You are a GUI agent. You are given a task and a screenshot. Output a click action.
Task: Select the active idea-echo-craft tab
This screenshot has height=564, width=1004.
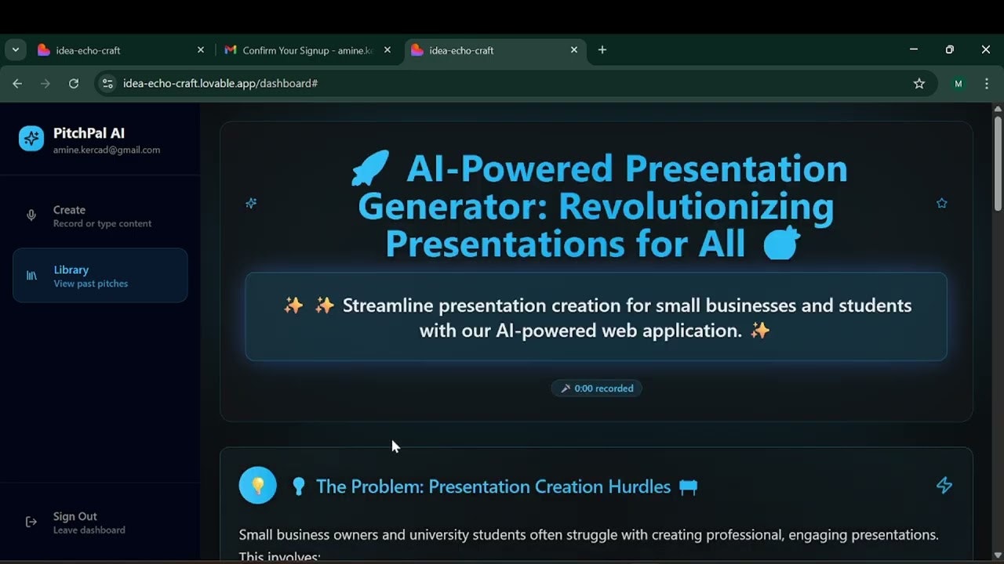[495, 50]
